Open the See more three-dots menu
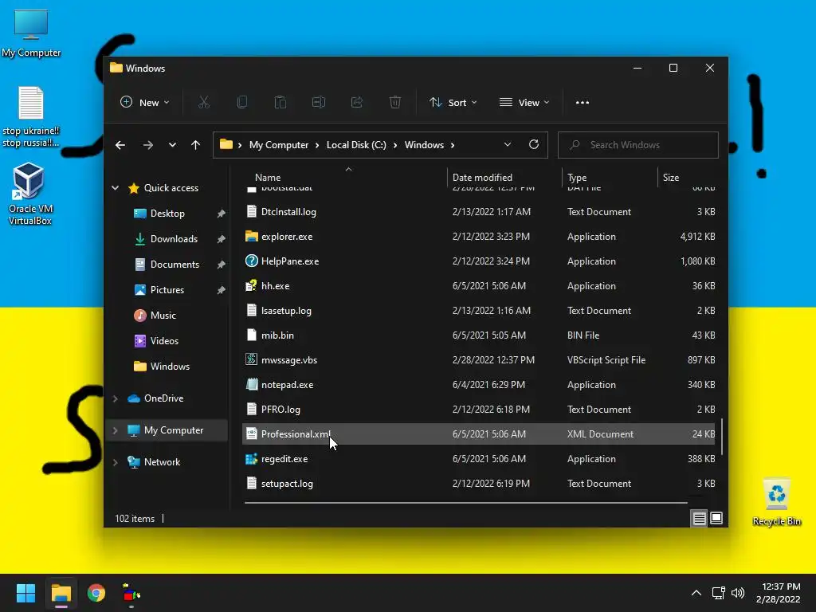816x612 pixels. 583,103
